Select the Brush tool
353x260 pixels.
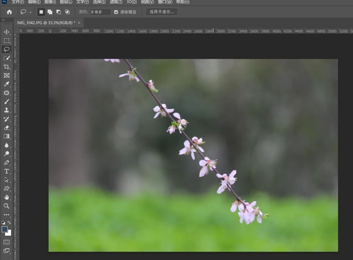7,102
